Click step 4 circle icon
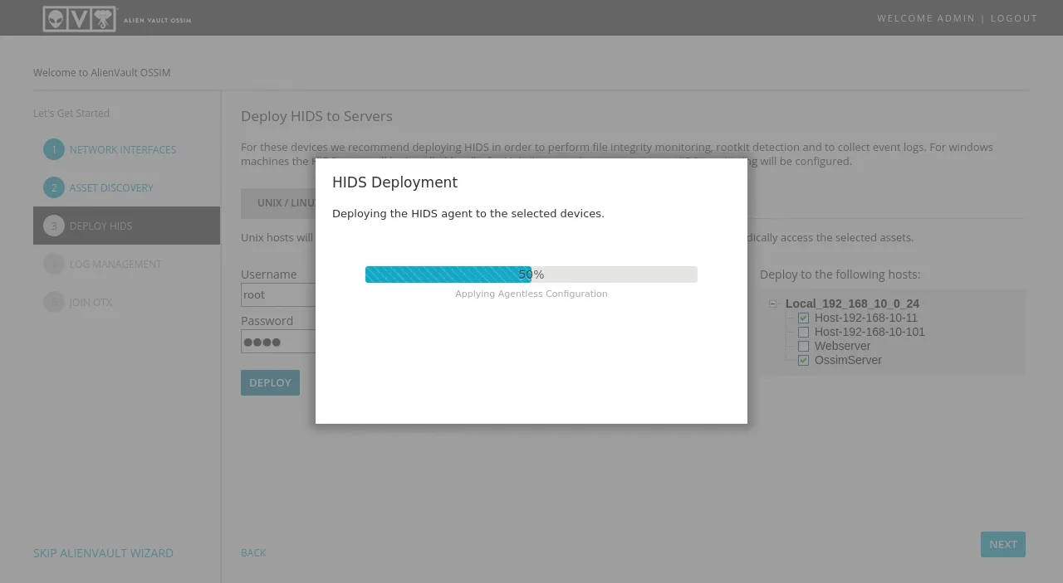Image resolution: width=1063 pixels, height=583 pixels. click(54, 264)
